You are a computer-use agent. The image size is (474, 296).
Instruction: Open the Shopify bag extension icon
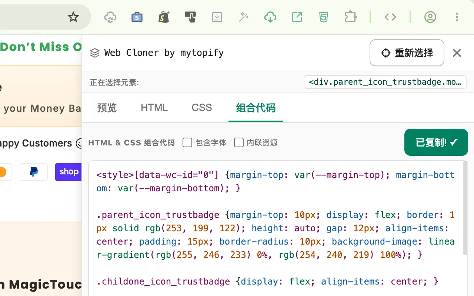tap(164, 17)
